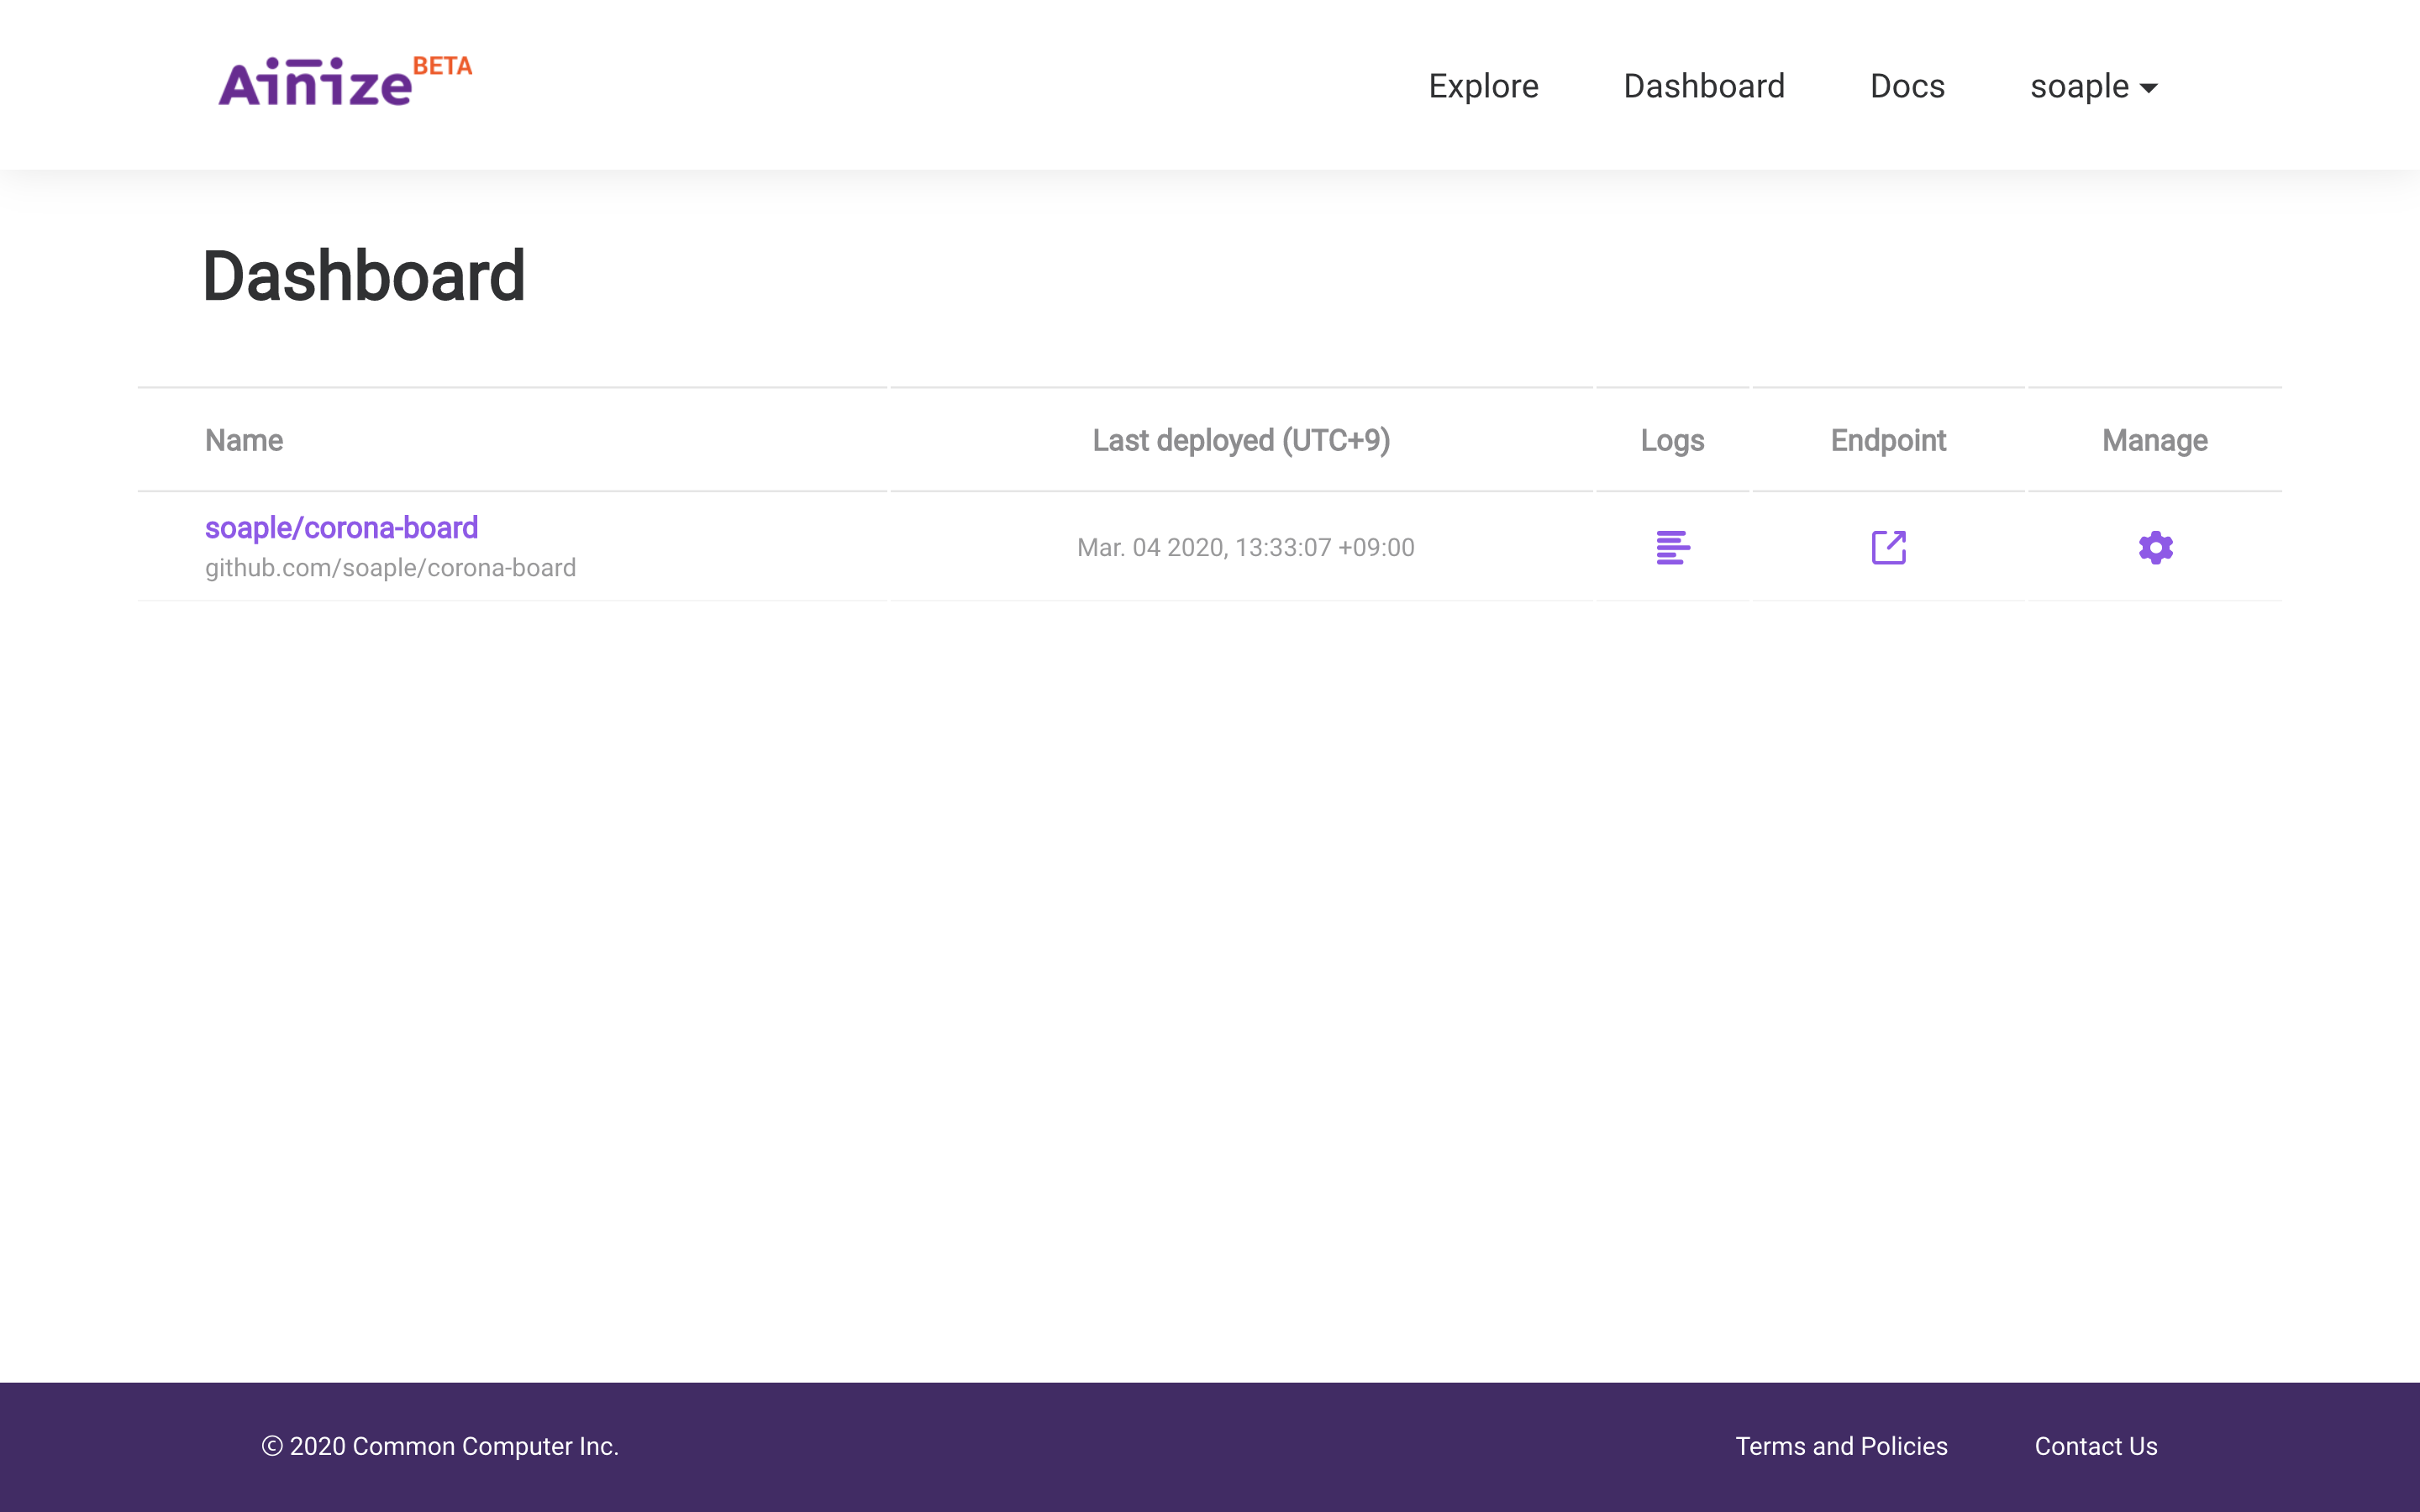This screenshot has width=2420, height=1512.
Task: Click the large Dashboard page heading
Action: pyautogui.click(x=363, y=276)
